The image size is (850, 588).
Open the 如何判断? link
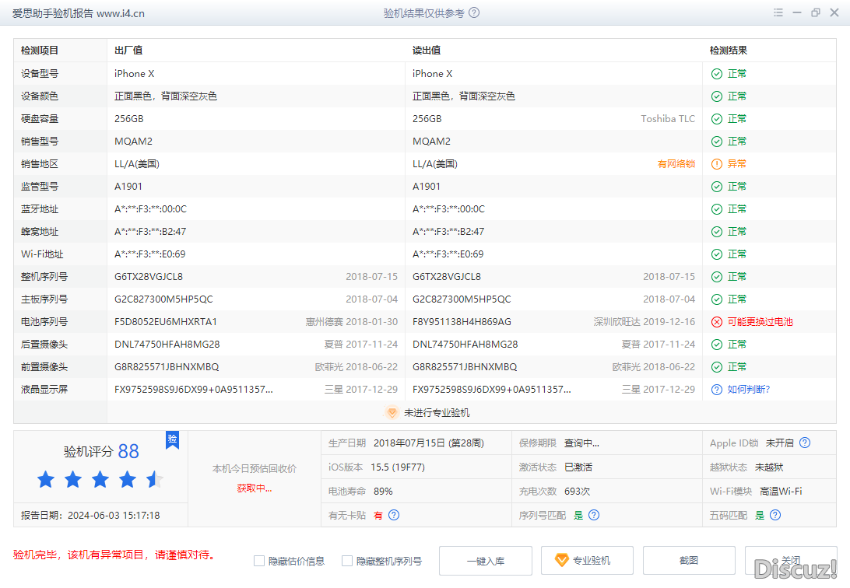pos(749,390)
